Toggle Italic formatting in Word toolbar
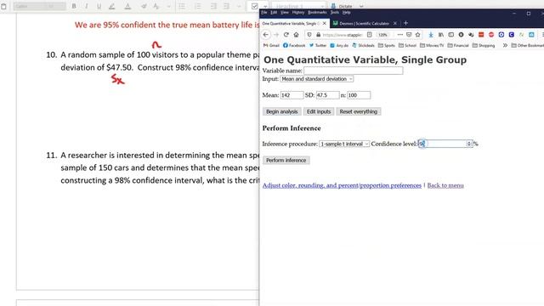544x306 pixels. tap(87, 6)
